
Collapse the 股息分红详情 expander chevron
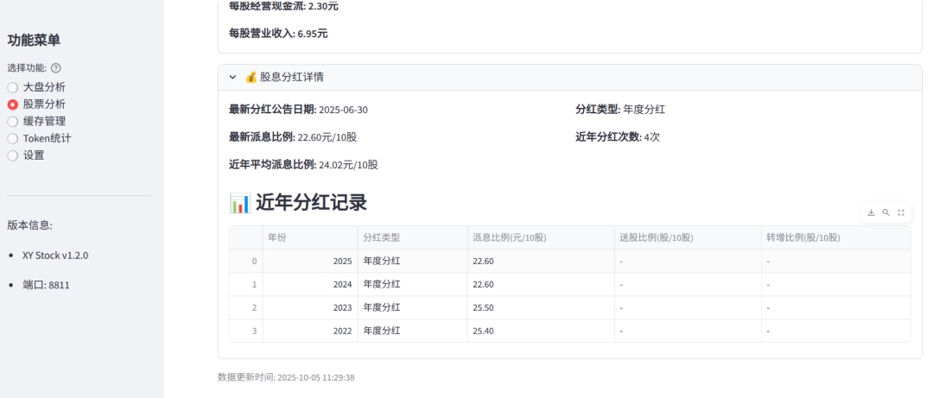(x=232, y=77)
